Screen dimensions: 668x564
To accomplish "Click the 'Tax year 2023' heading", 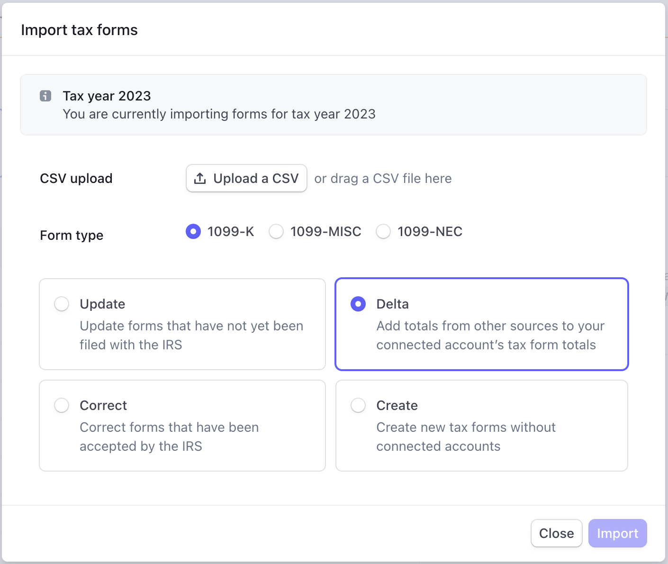I will (107, 96).
